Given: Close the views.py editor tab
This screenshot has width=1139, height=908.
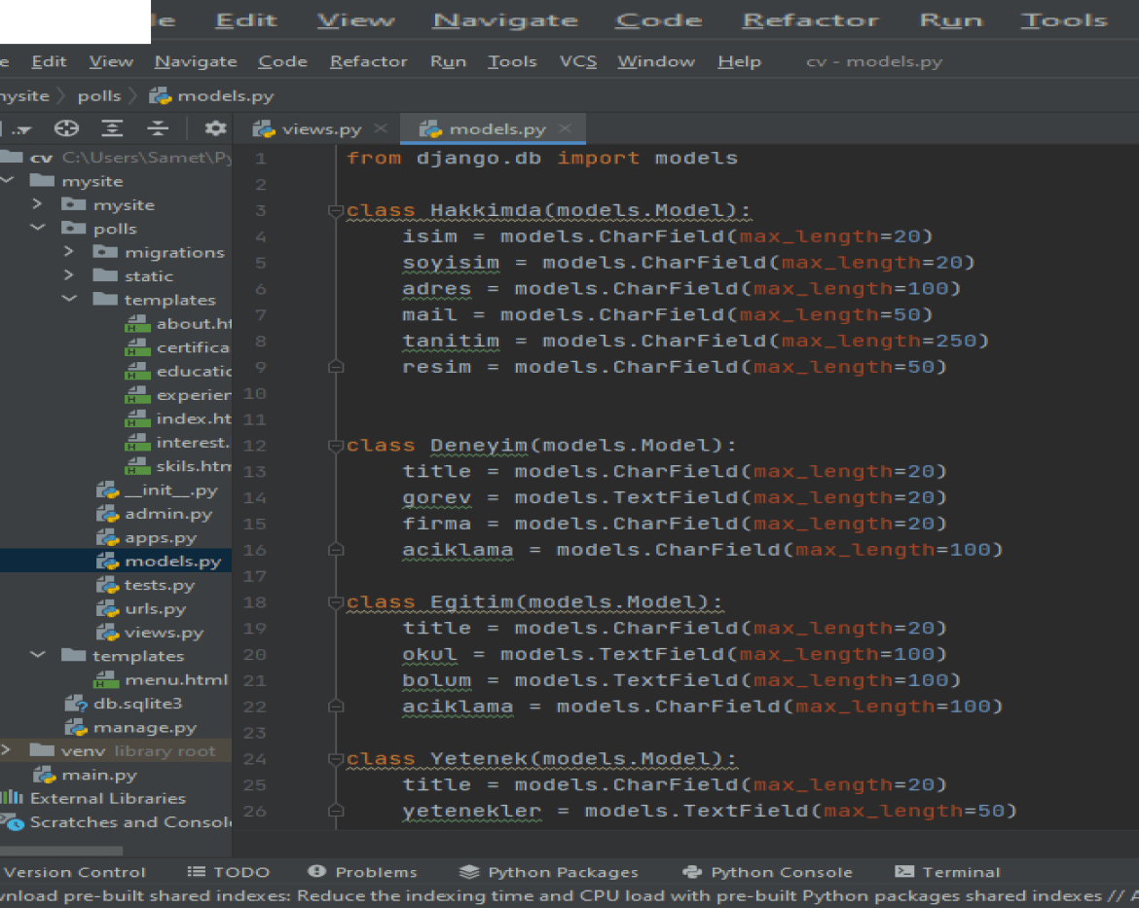Looking at the screenshot, I should click(x=381, y=128).
